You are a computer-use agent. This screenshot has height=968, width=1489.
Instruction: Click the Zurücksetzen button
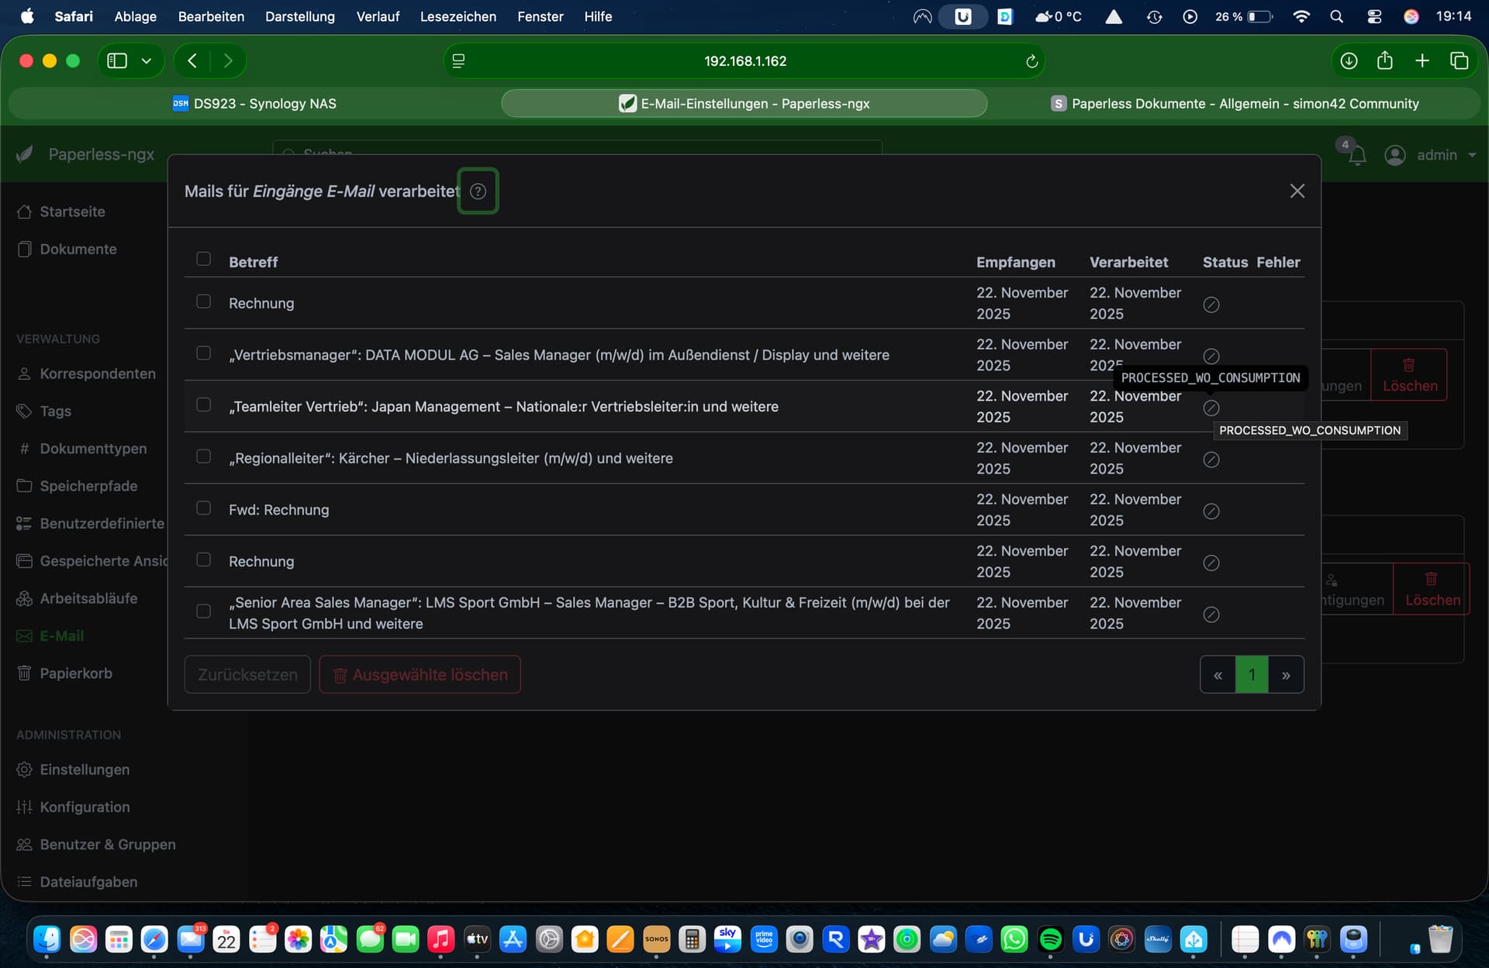tap(247, 675)
